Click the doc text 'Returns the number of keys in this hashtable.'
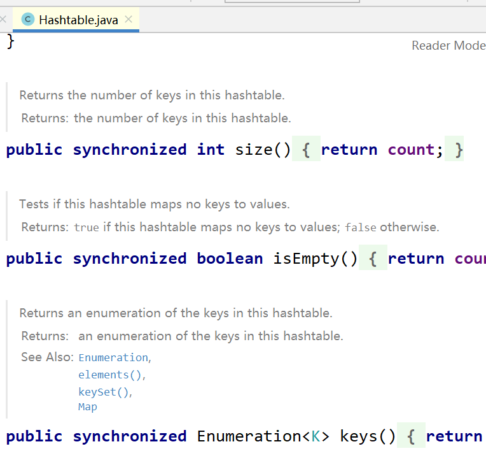Screen dimensions: 486x458 [152, 96]
